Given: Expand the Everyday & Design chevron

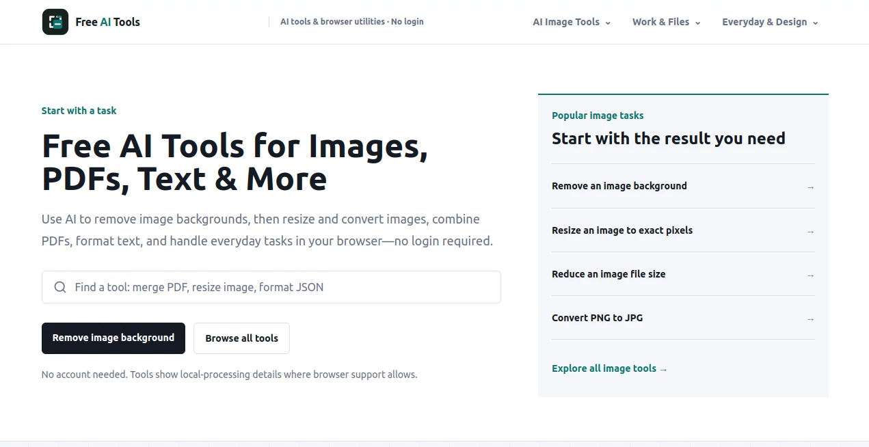Looking at the screenshot, I should [x=815, y=23].
